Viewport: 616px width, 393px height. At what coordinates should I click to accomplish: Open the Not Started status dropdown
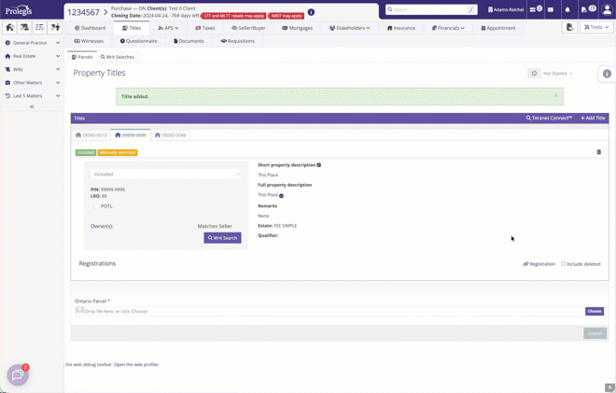[x=558, y=74]
